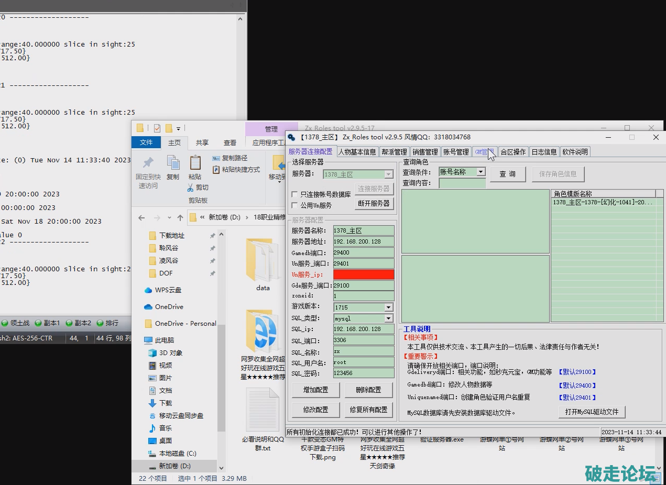
Task: Click the 查询内容 input field
Action: 462,183
